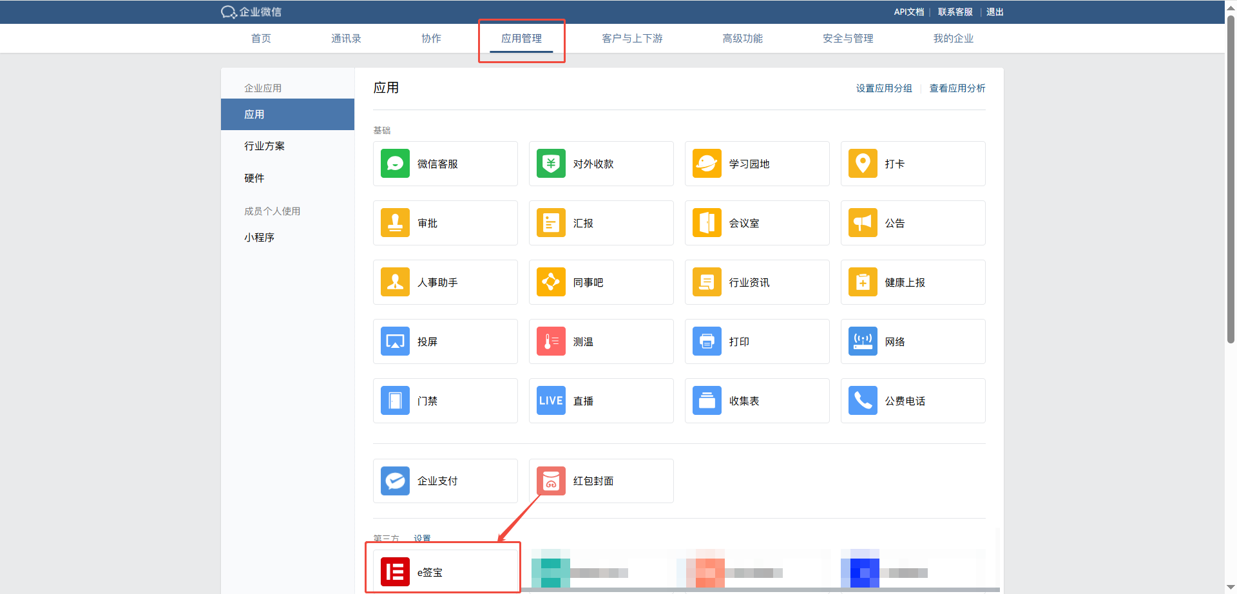Screen dimensions: 1237x594
Task: Open the 公费电话 phone icon
Action: pos(863,401)
